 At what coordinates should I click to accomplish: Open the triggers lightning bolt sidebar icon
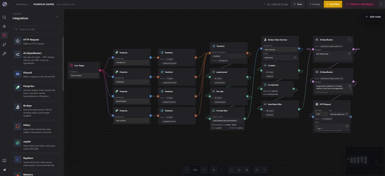click(4, 27)
